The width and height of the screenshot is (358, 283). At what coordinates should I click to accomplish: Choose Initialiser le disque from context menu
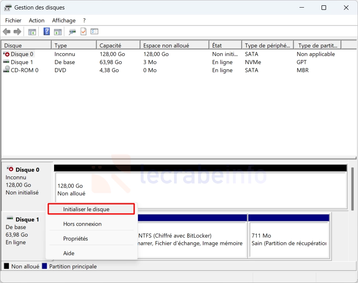pyautogui.click(x=86, y=209)
